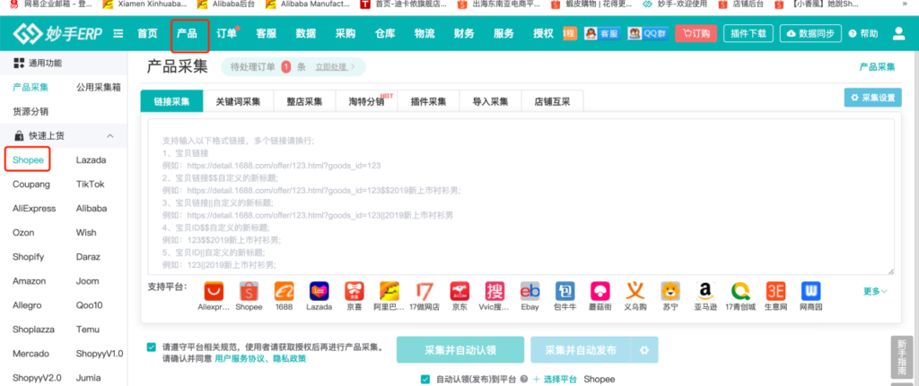Click the 京东 platform icon
Screen dimensions: 919x386
click(x=459, y=291)
